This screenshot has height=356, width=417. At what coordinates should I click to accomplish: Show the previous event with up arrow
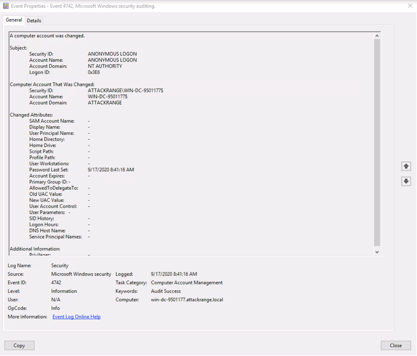[x=406, y=166]
